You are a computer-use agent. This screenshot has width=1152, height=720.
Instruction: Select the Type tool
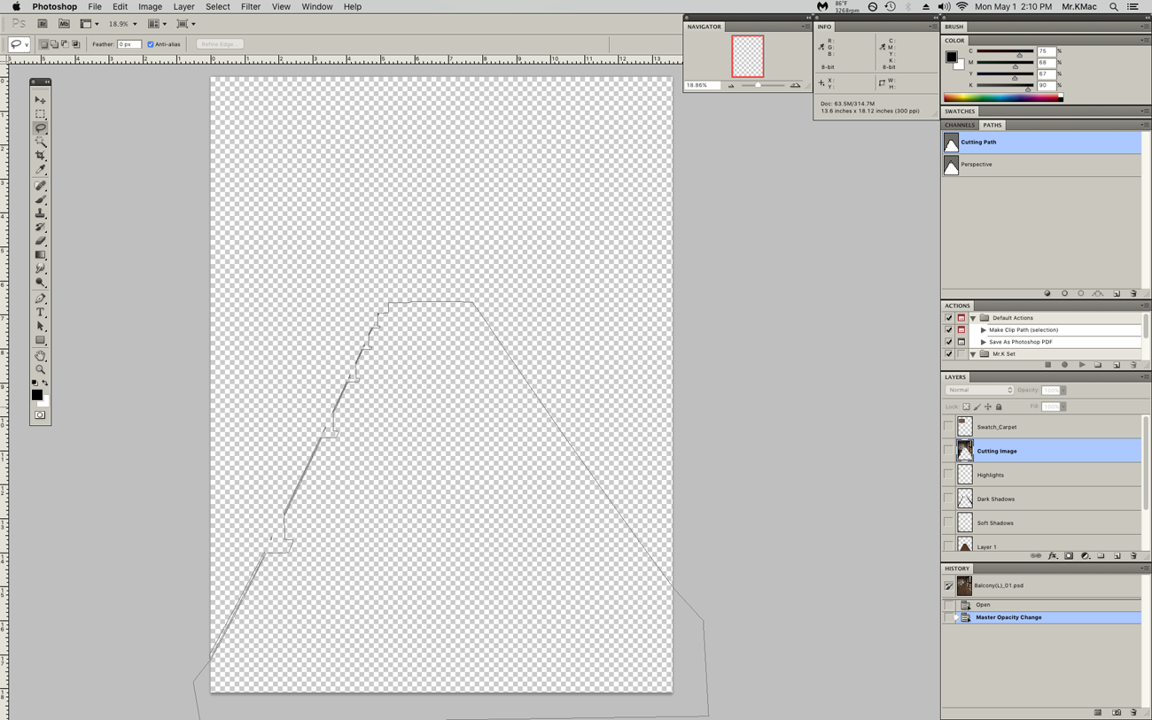[40, 313]
